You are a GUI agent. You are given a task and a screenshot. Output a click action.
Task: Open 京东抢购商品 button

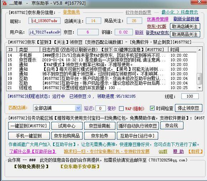(67, 136)
